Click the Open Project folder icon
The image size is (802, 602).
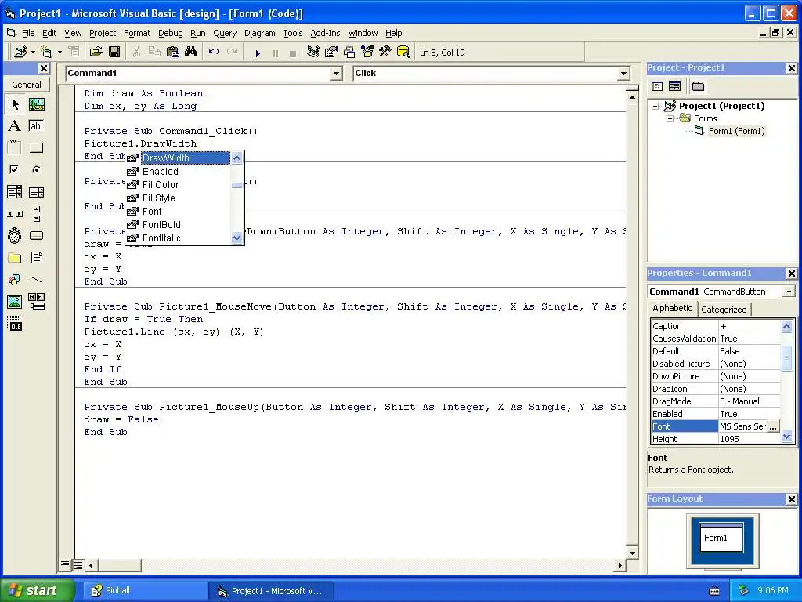click(x=96, y=52)
